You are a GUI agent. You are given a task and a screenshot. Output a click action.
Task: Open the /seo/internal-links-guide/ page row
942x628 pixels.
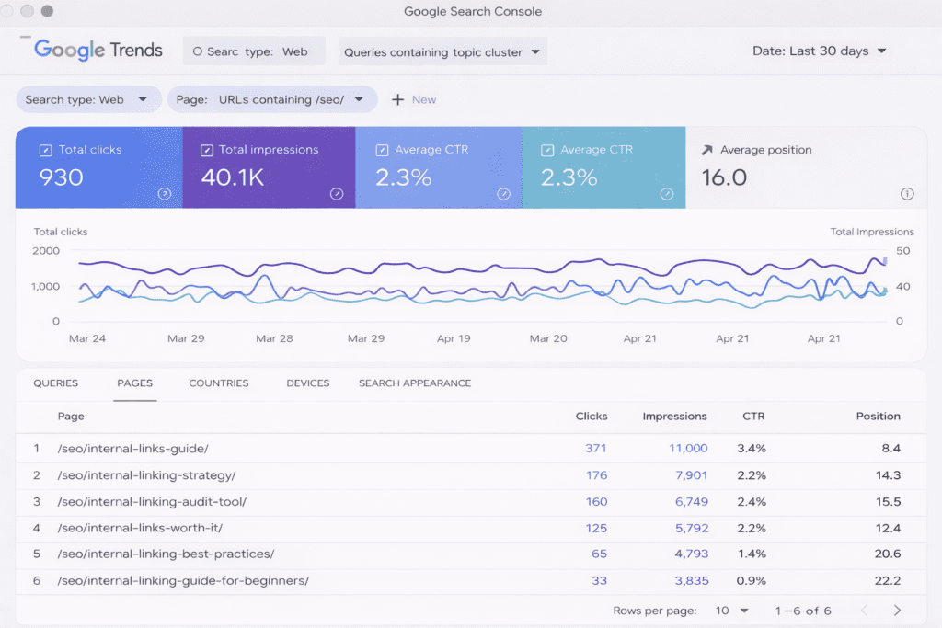click(132, 449)
